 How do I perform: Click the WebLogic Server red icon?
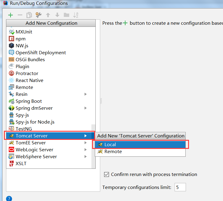(11, 149)
